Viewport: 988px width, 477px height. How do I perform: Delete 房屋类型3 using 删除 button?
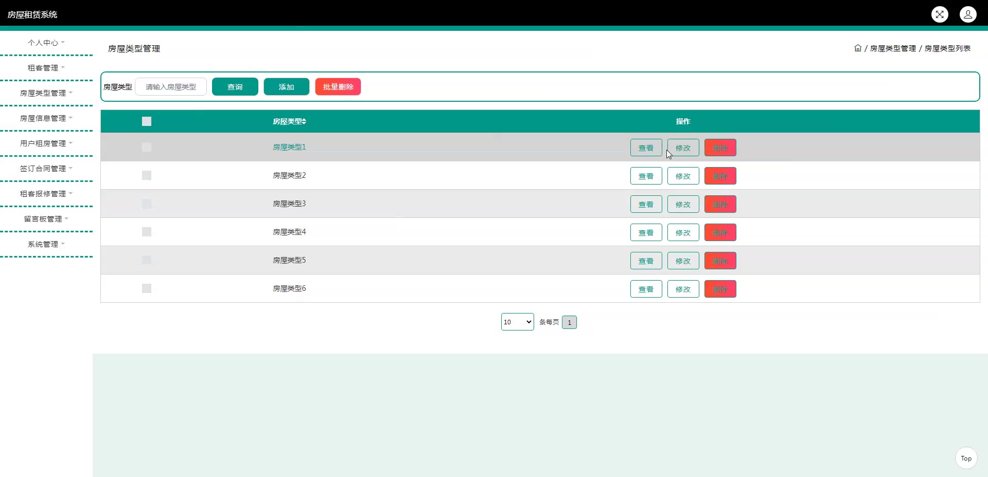720,204
